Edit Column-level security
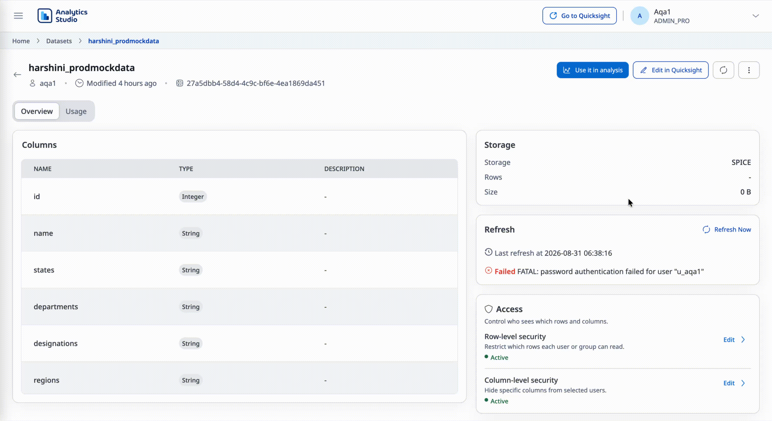Image resolution: width=772 pixels, height=421 pixels. 729,383
